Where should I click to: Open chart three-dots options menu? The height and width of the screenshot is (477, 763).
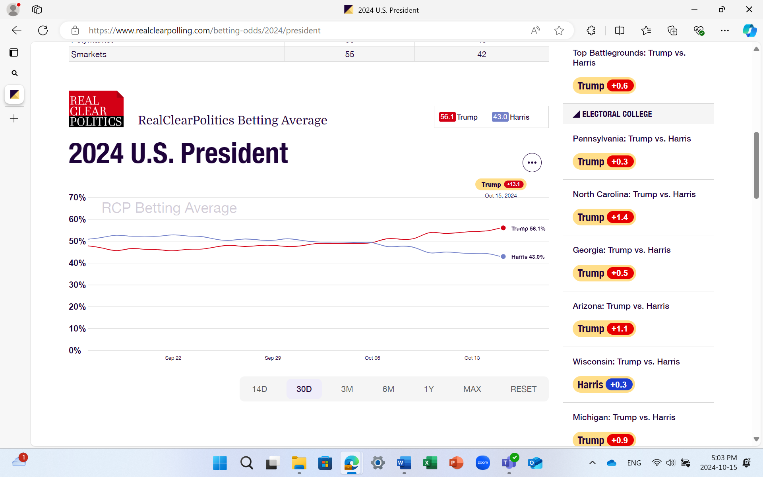(532, 163)
